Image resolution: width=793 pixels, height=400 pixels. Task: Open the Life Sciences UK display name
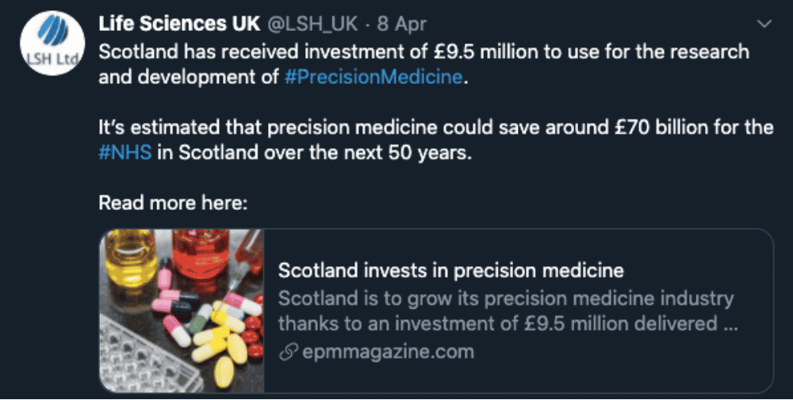coord(179,24)
